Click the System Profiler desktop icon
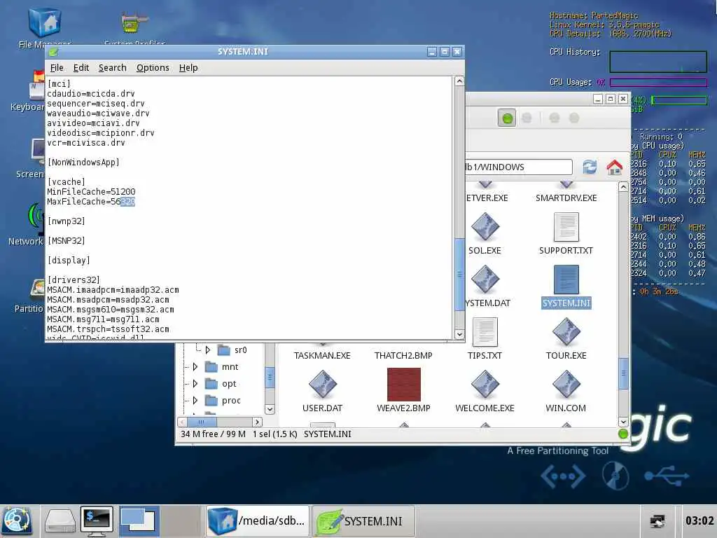The width and height of the screenshot is (717, 538). click(134, 24)
